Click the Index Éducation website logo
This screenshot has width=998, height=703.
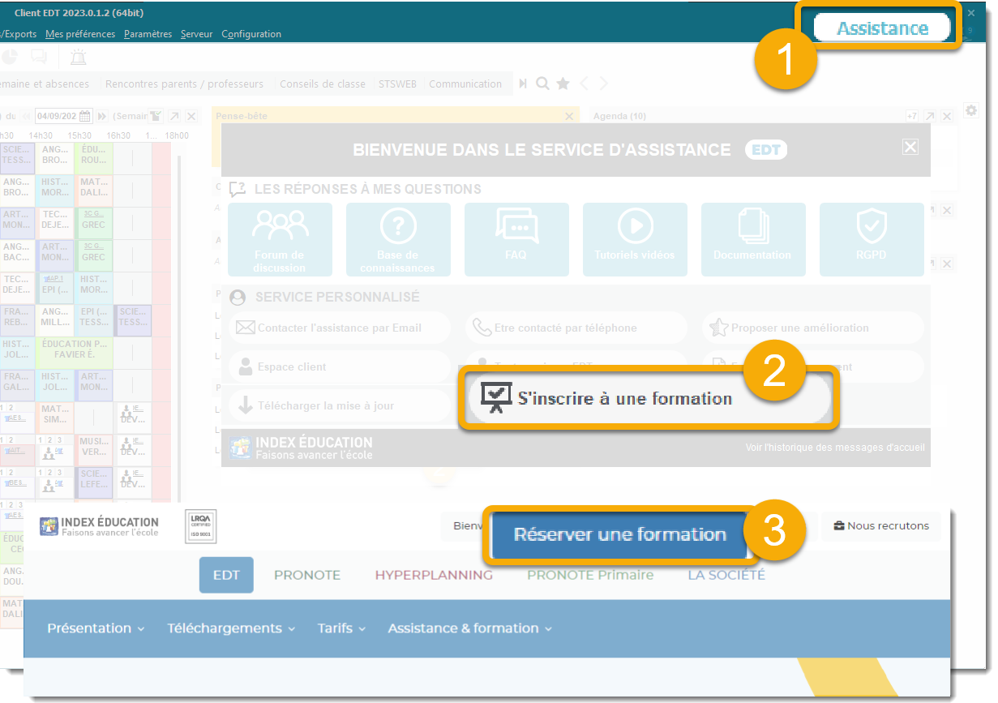pyautogui.click(x=99, y=527)
